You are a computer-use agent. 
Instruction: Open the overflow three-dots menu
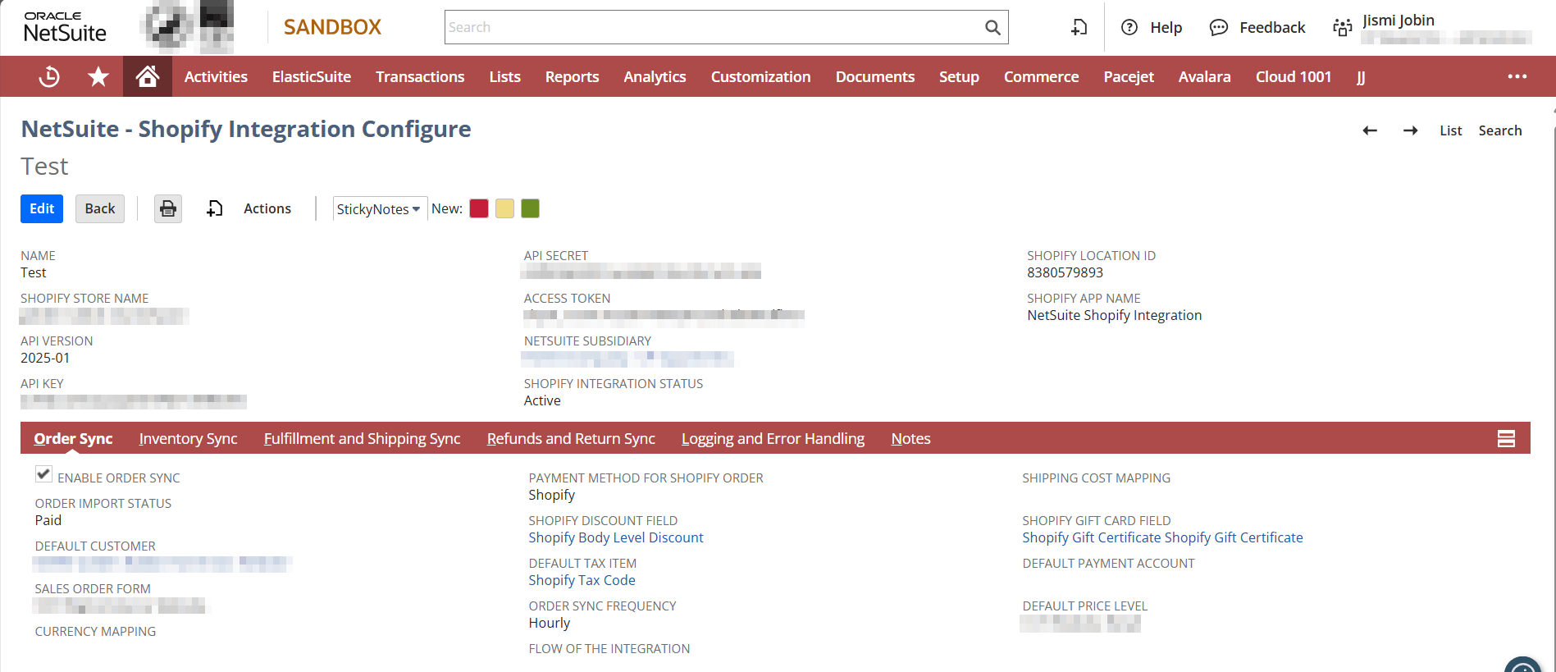[x=1517, y=76]
